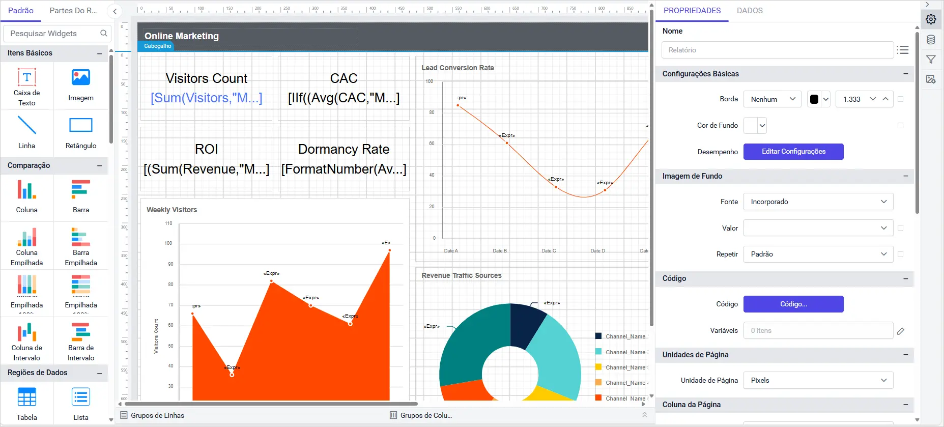Click the design canvas horizontal scrollbar
Image resolution: width=944 pixels, height=427 pixels.
tap(271, 404)
